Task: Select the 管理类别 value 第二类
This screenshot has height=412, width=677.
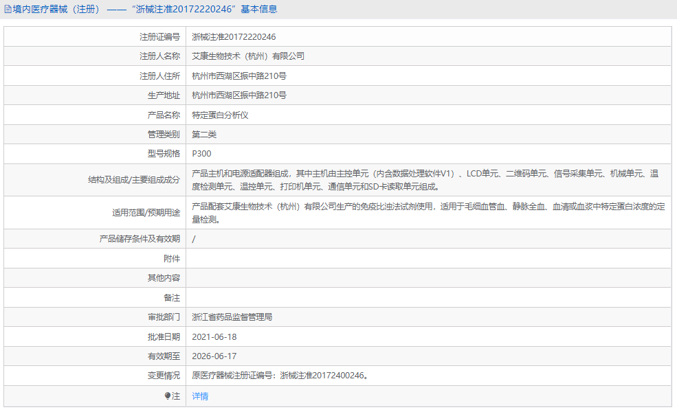Action: (200, 134)
